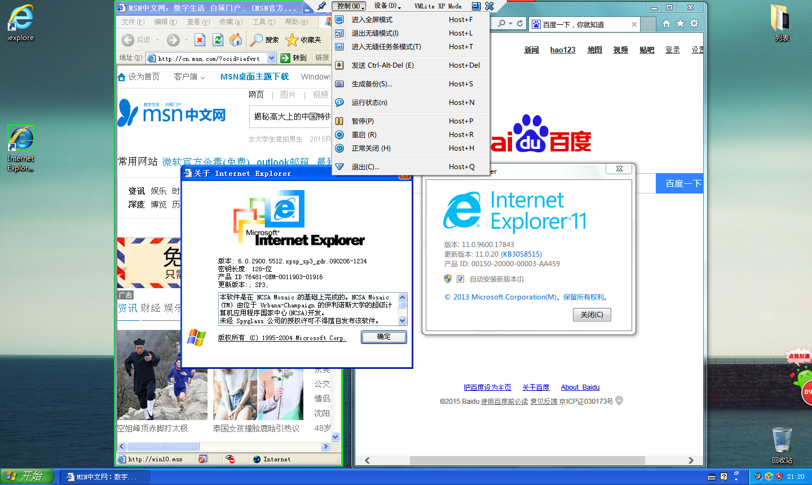Open the IE6 Back history dropdown arrow
Image resolution: width=812 pixels, height=485 pixels.
pyautogui.click(x=157, y=40)
